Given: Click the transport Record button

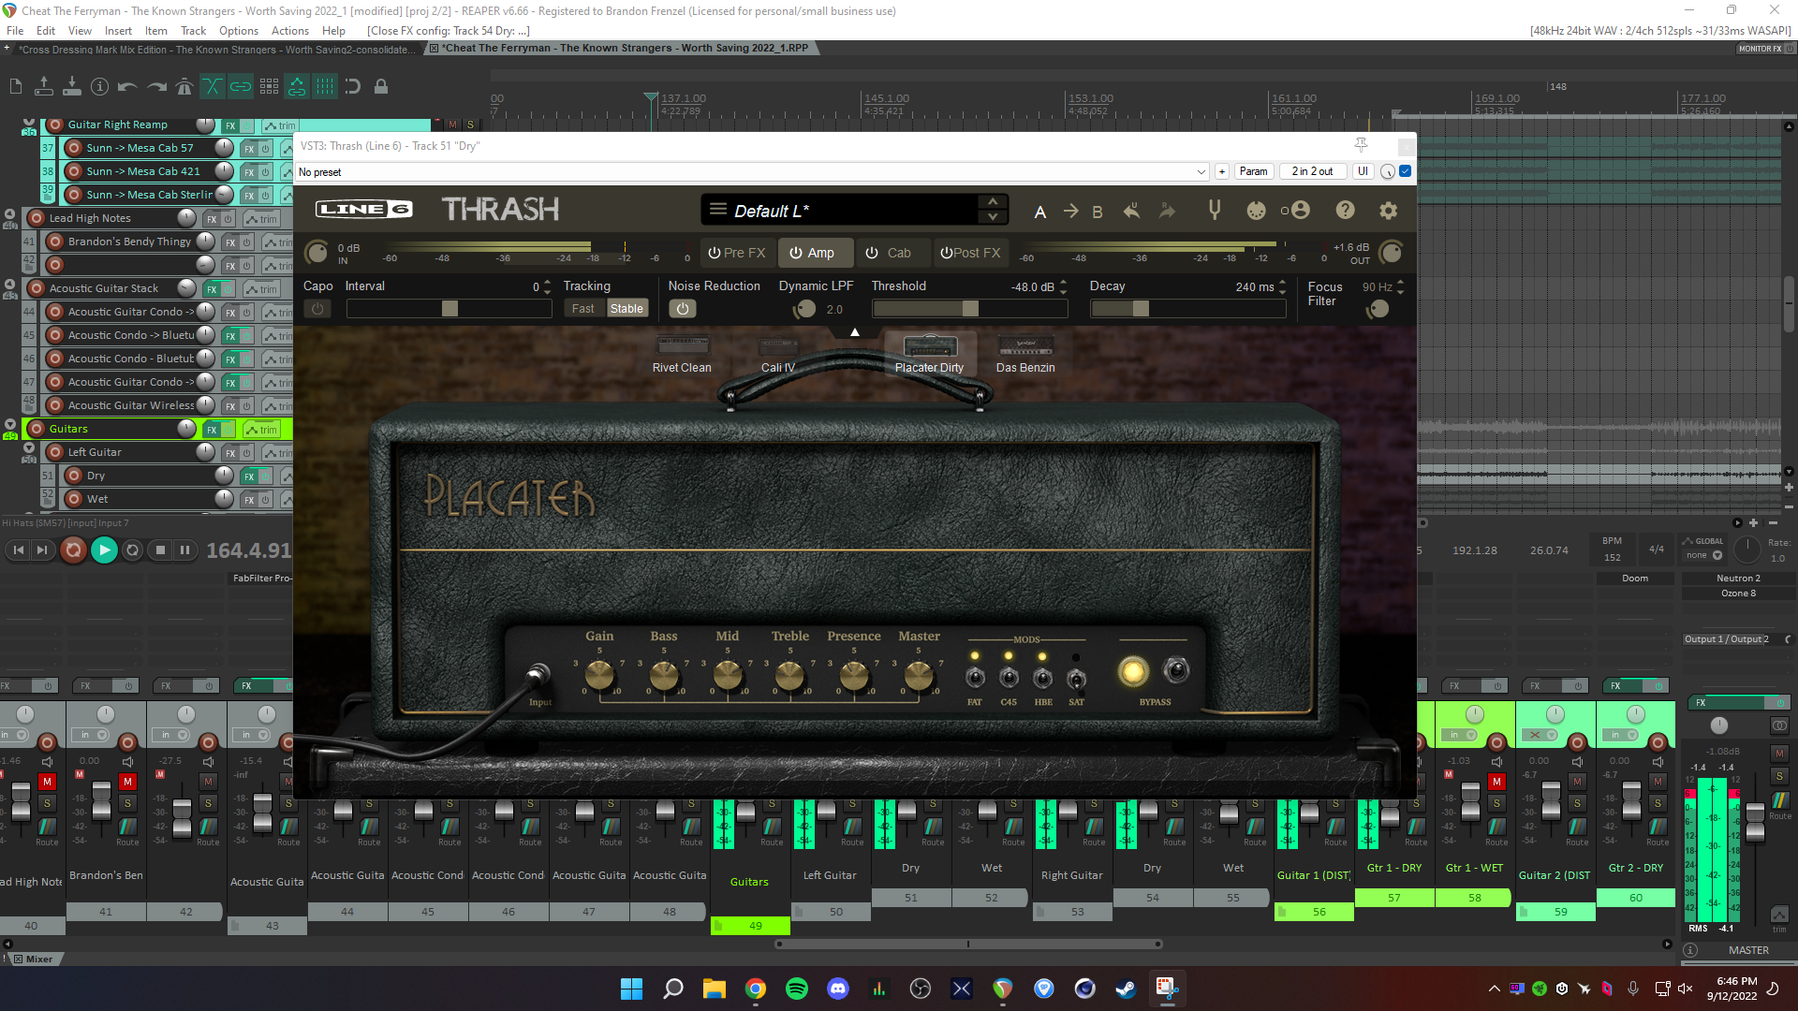Looking at the screenshot, I should (73, 550).
